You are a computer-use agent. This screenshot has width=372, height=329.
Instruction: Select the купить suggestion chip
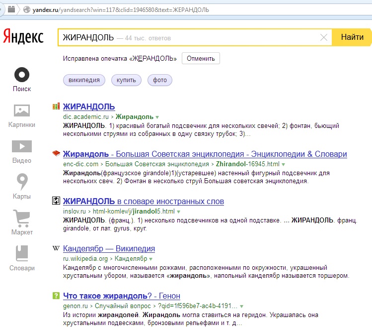126,80
